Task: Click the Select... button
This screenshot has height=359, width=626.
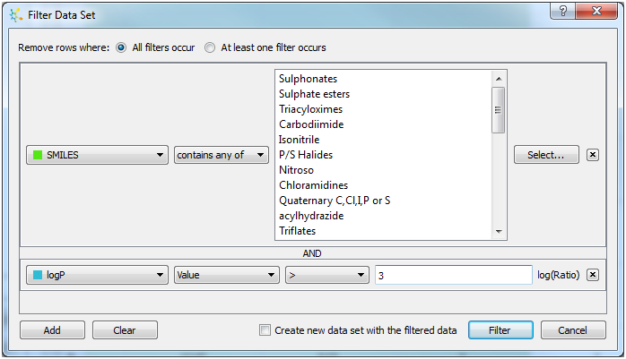Action: coord(546,155)
